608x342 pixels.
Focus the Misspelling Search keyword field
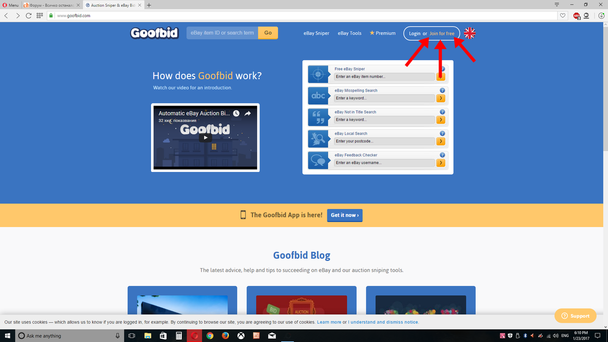(385, 98)
